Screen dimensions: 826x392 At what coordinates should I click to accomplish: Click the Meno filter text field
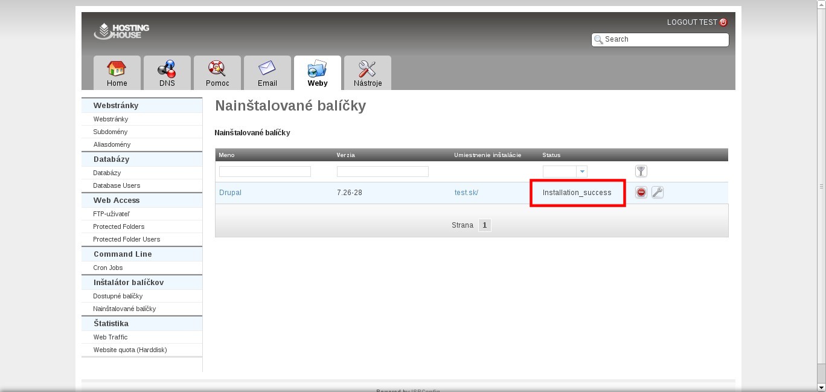pyautogui.click(x=264, y=172)
